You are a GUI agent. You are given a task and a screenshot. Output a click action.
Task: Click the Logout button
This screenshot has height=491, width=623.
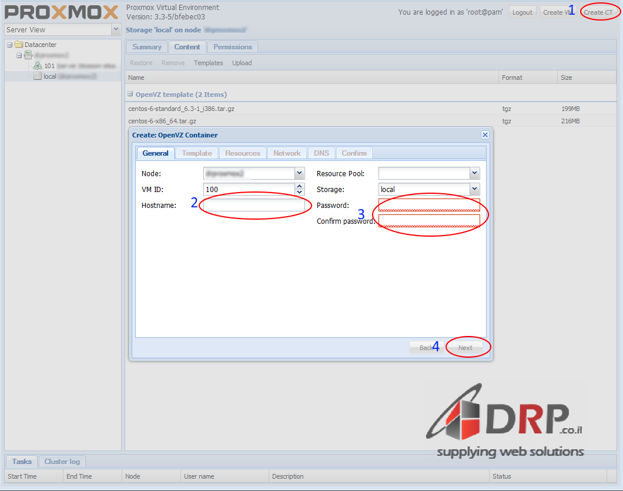tap(522, 12)
